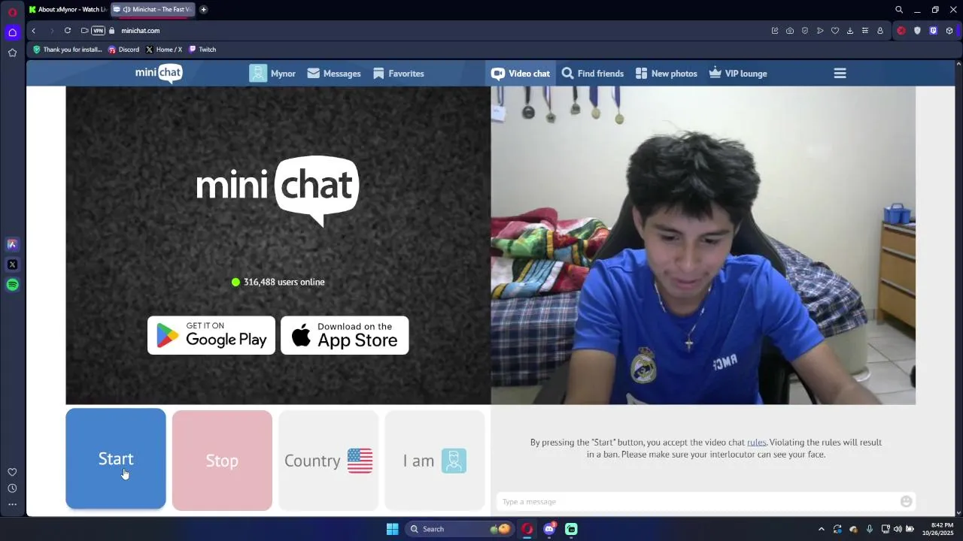Click the heart icon in browser toolbar
This screenshot has height=541, width=963.
[835, 31]
